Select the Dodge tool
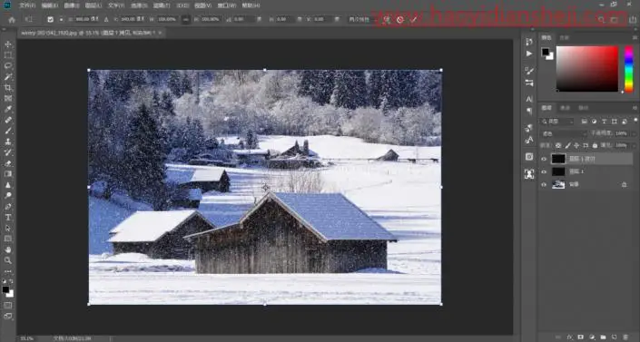640x342 pixels. 8,195
